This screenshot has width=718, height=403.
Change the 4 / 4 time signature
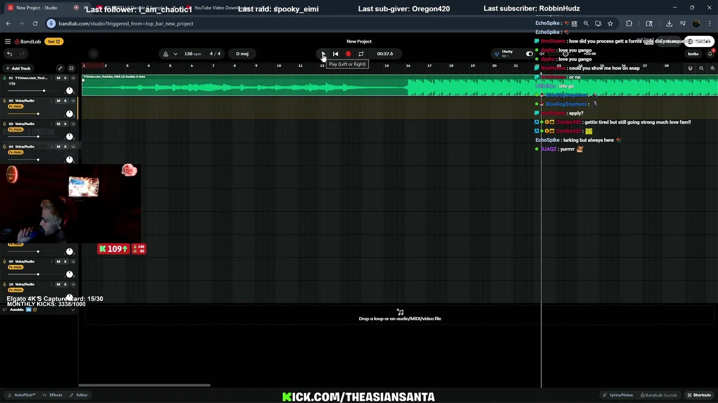[x=215, y=54]
